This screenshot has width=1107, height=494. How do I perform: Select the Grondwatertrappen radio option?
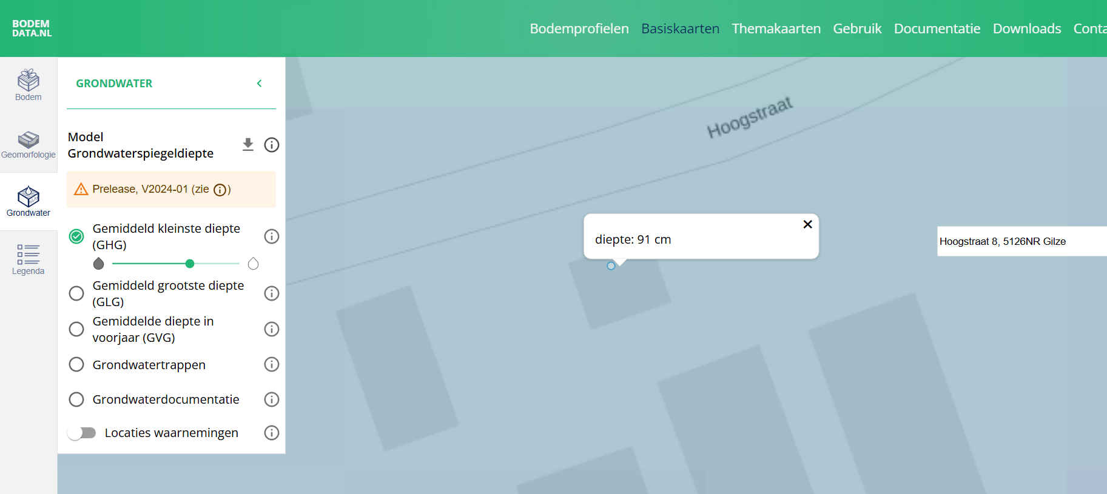(76, 364)
